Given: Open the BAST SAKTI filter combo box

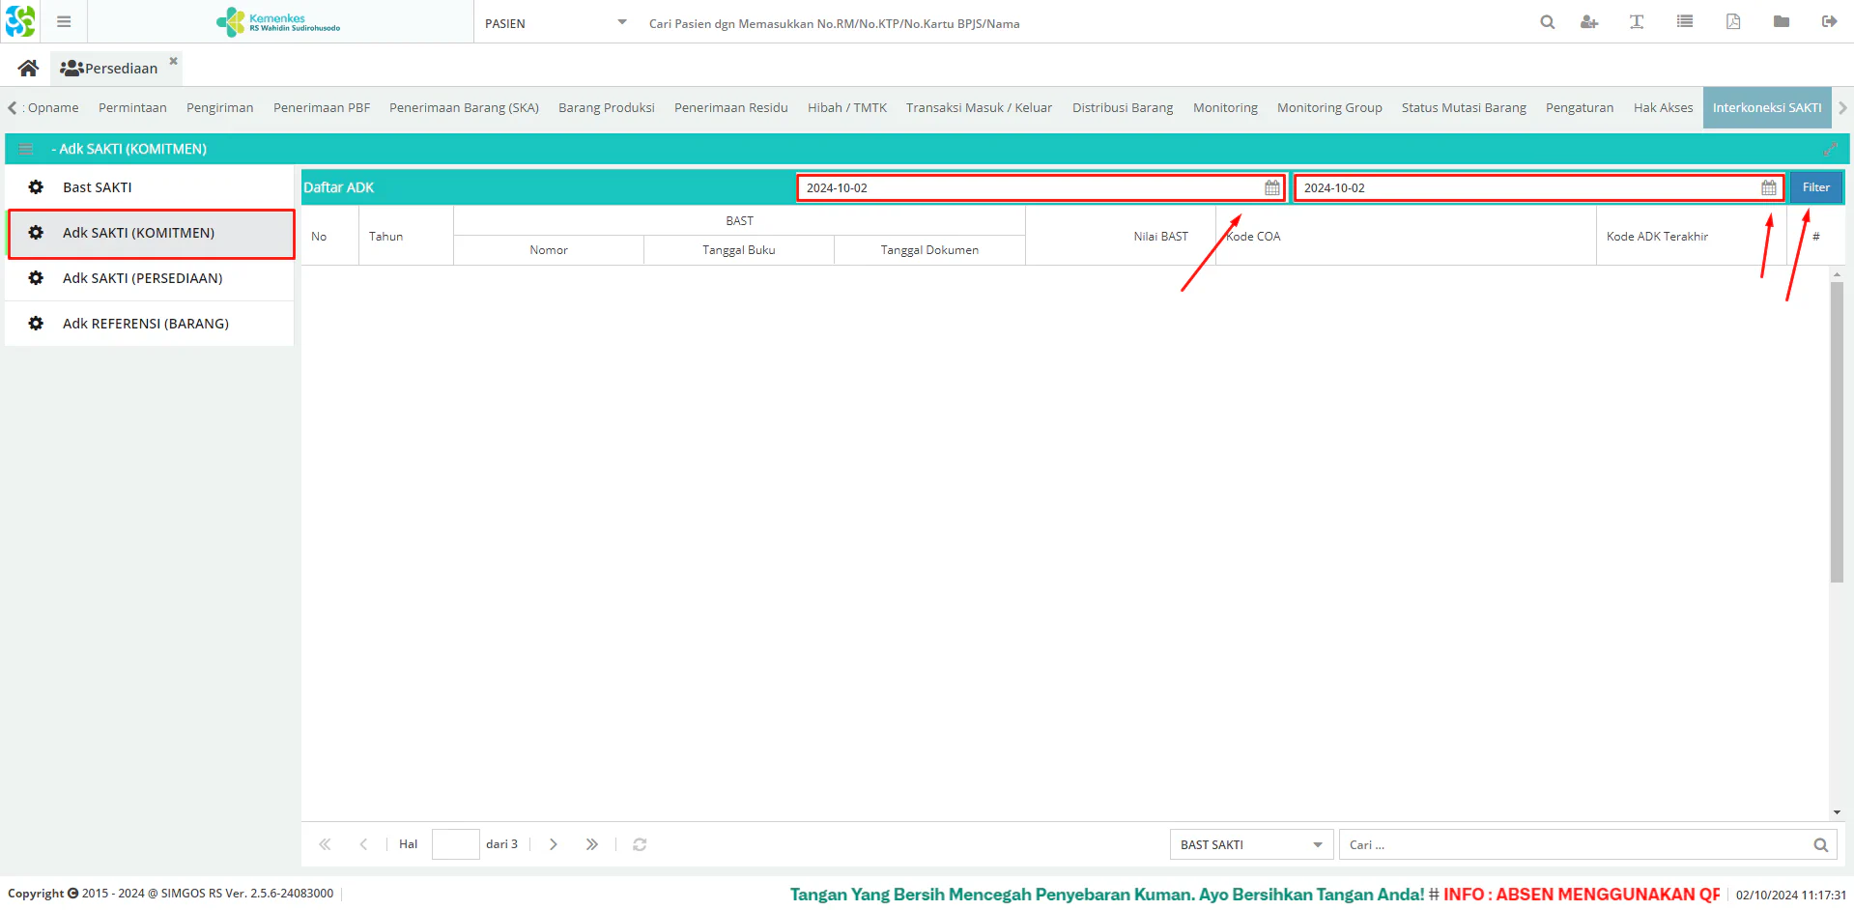Looking at the screenshot, I should pos(1251,844).
